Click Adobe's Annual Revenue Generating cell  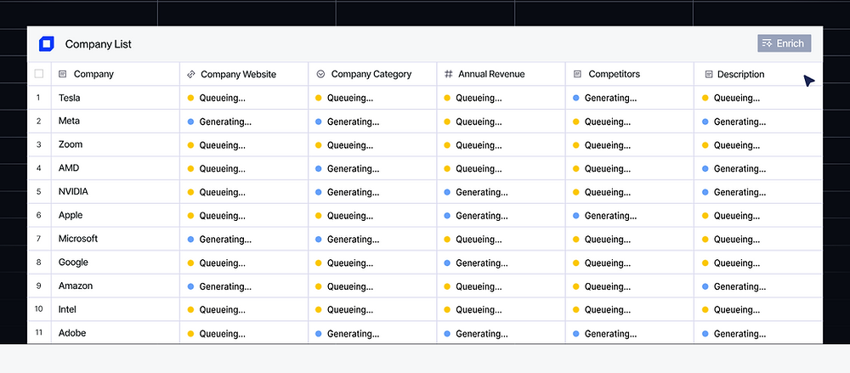(501, 332)
